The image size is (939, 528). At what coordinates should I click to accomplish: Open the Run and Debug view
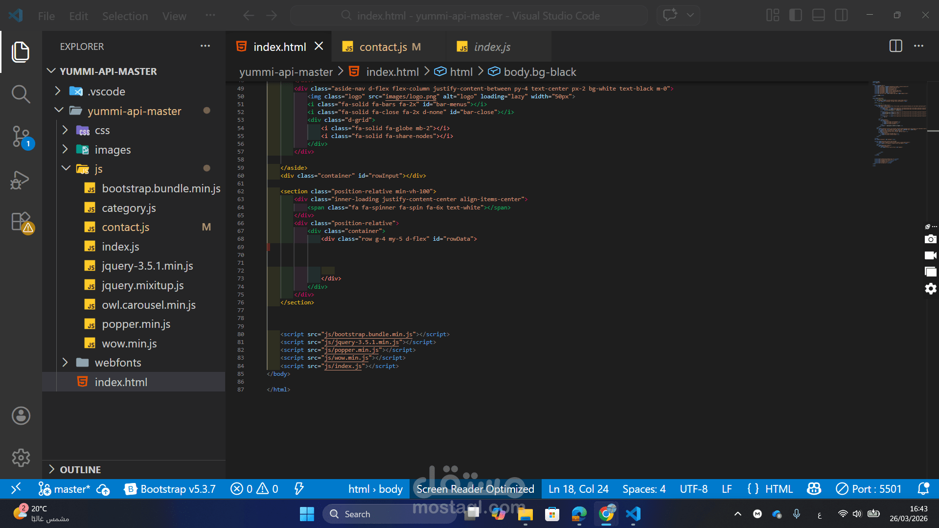pos(21,180)
